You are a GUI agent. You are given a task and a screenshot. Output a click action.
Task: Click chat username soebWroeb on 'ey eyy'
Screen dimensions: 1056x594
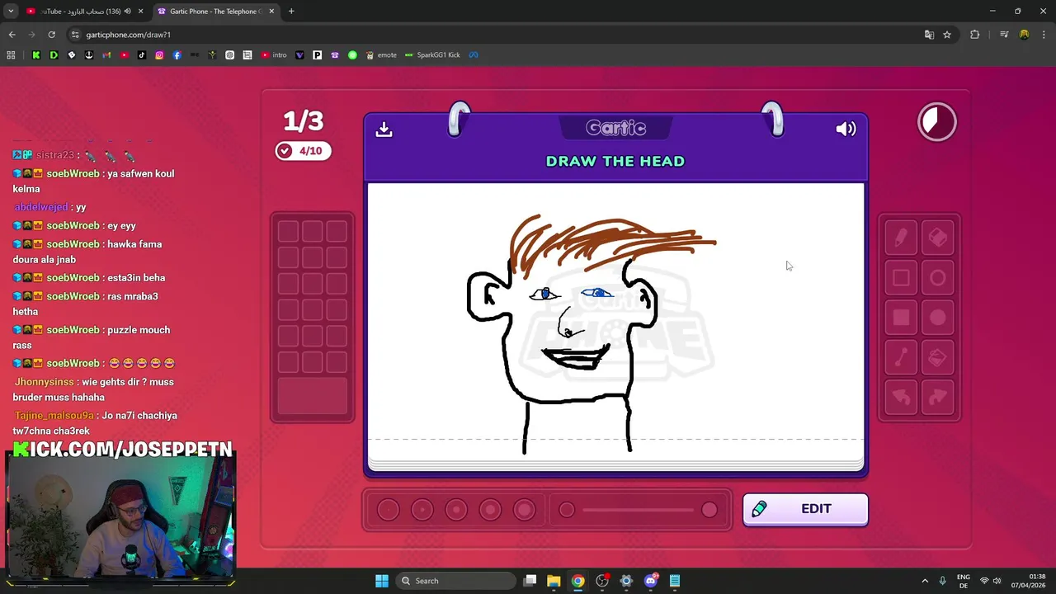coord(73,226)
